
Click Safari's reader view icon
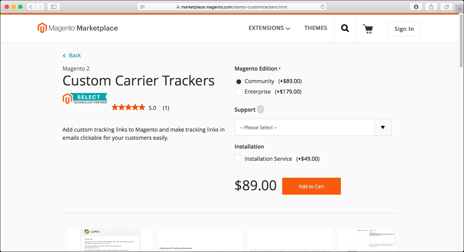[142, 7]
